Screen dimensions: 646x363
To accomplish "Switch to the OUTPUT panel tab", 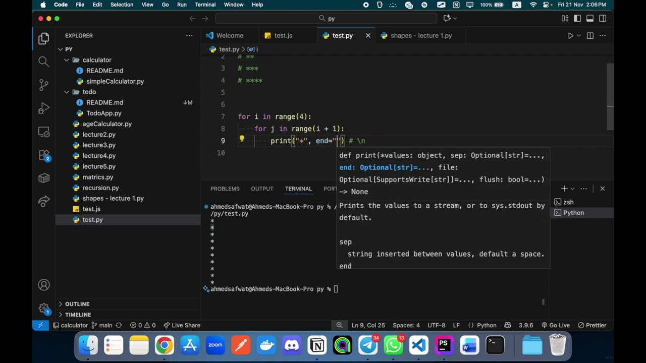I will point(262,189).
